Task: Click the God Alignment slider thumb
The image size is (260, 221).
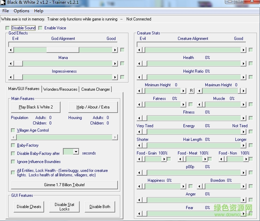Action: coord(63,50)
